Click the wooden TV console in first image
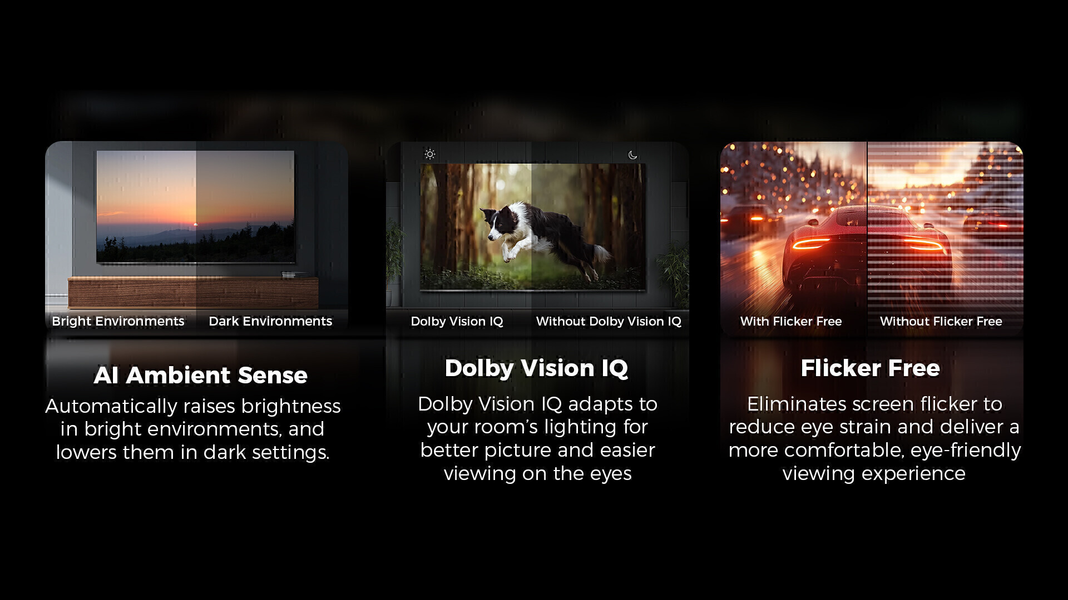This screenshot has height=600, width=1068. click(193, 293)
